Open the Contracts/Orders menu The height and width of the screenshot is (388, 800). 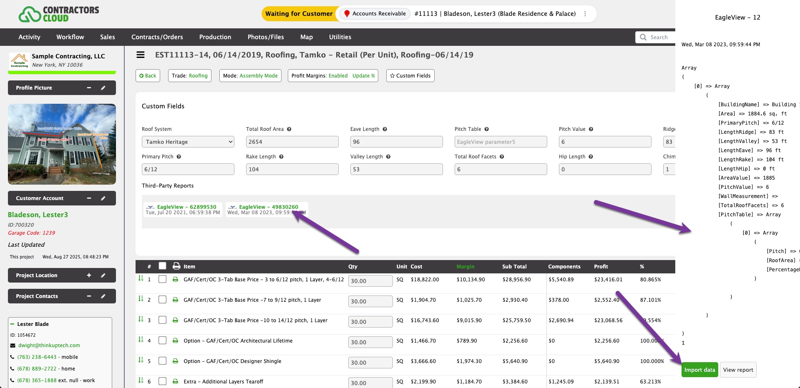(157, 37)
